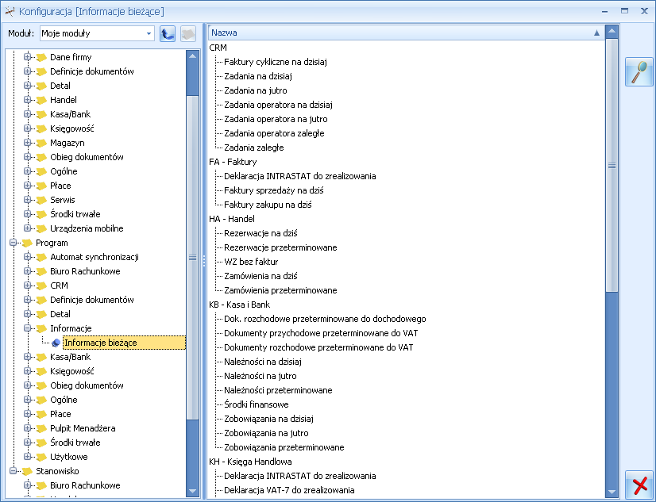Viewport: 656px width, 502px height.
Task: Expand the CRM node under Program
Action: coord(27,285)
